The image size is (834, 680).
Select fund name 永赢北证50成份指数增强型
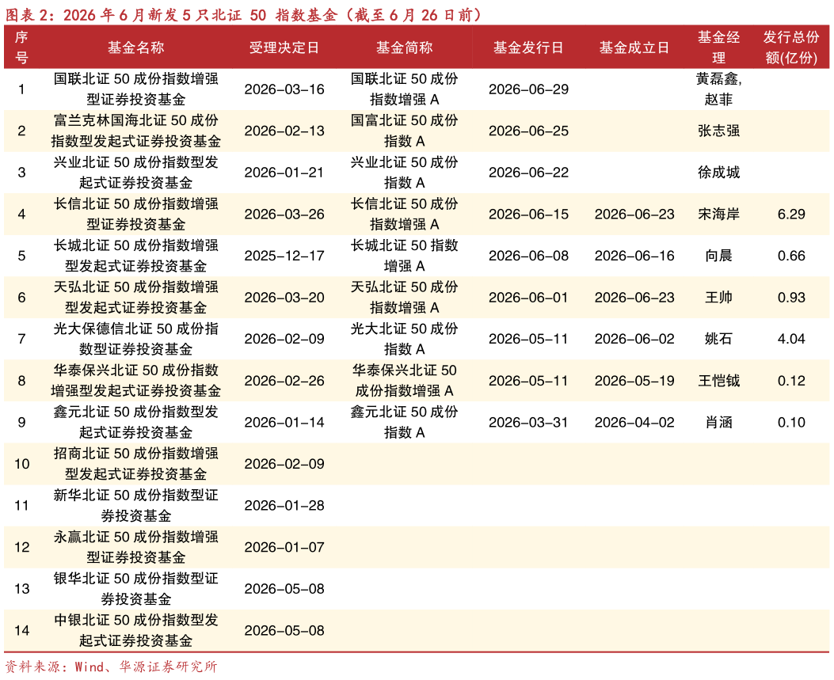[x=135, y=547]
